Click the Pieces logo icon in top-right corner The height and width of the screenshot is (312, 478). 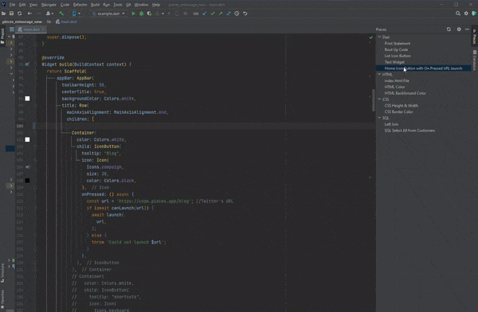474,14
